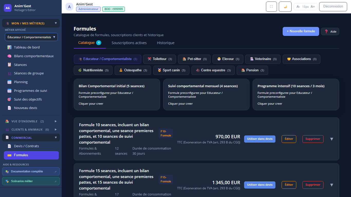Select Formules in the sidebar
Image resolution: width=351 pixels, height=197 pixels.
[31, 155]
